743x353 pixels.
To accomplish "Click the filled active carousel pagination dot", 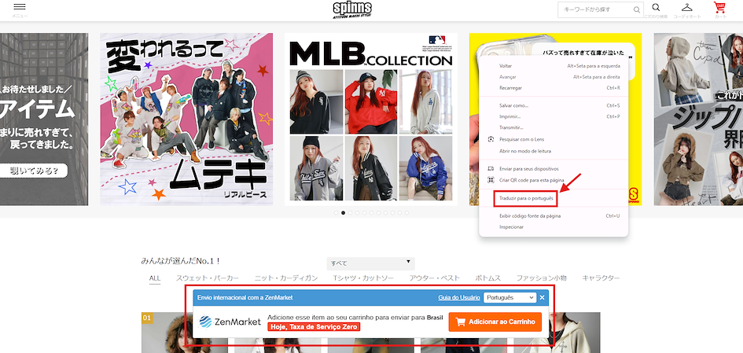I will tap(344, 213).
